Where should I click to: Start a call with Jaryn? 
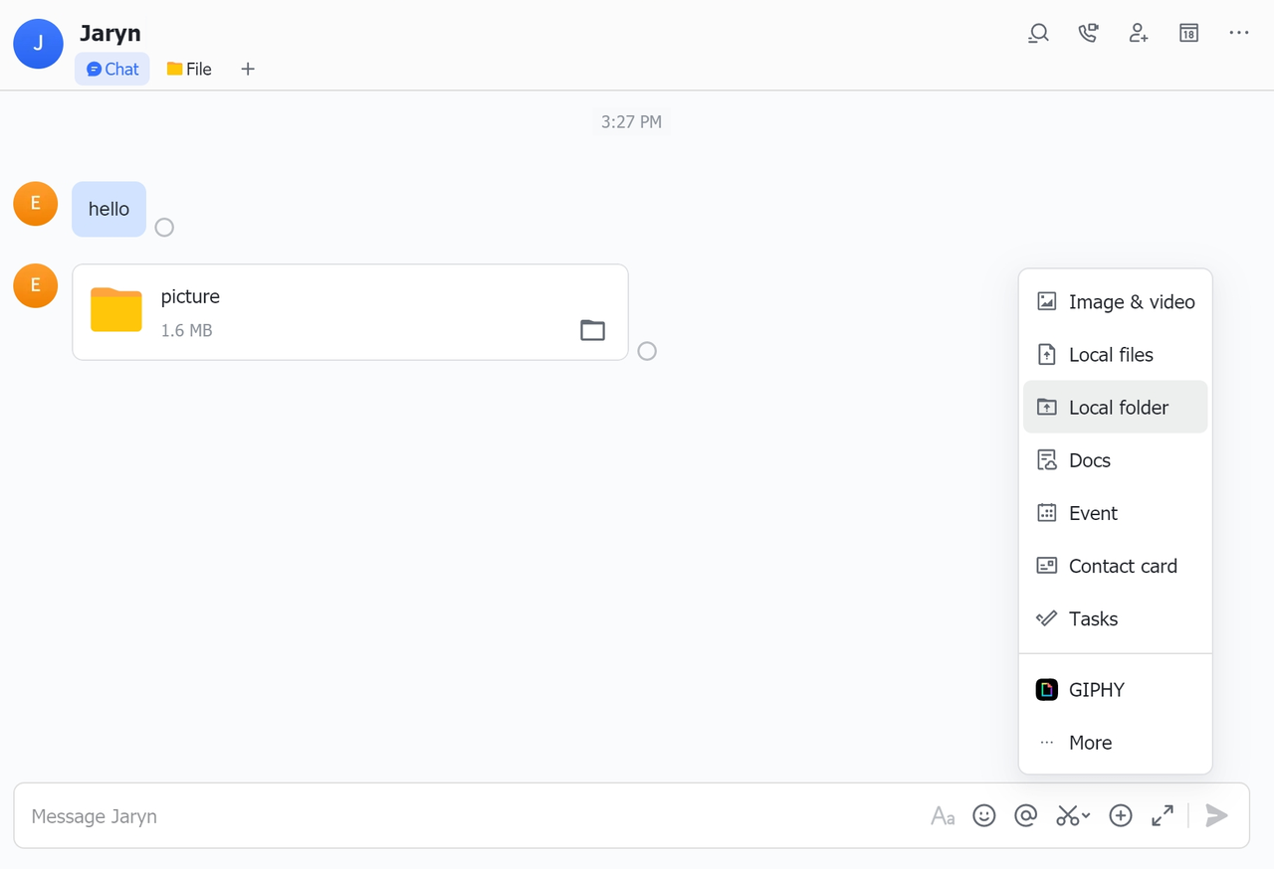[1088, 34]
